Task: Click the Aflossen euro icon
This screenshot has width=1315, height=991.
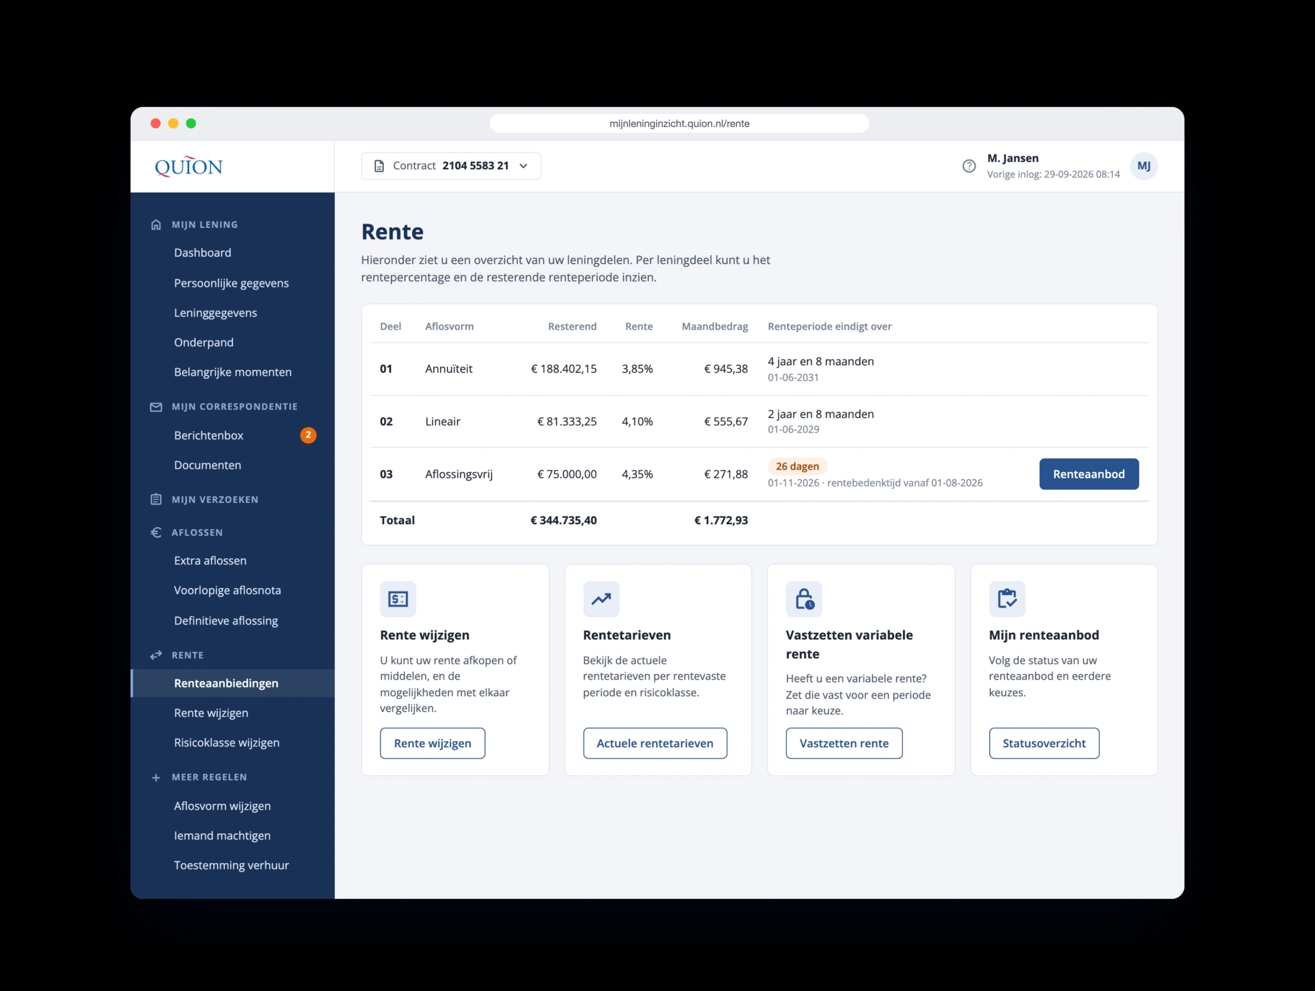Action: pyautogui.click(x=156, y=532)
